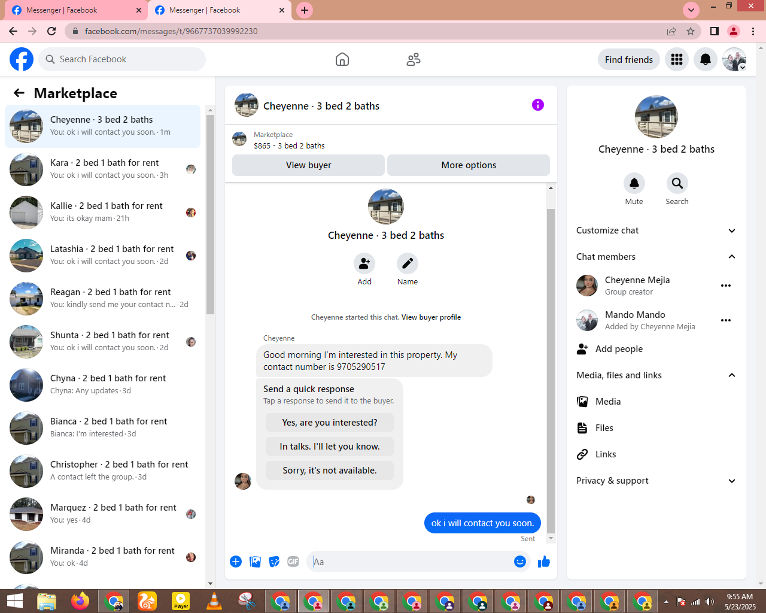The height and width of the screenshot is (613, 766).
Task: Open Miranda 2 bed 1 bath conversation
Action: 103,557
